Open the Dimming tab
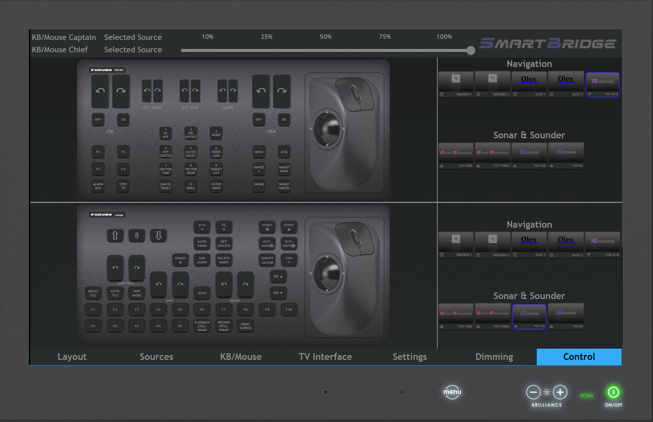This screenshot has height=422, width=653. point(494,357)
